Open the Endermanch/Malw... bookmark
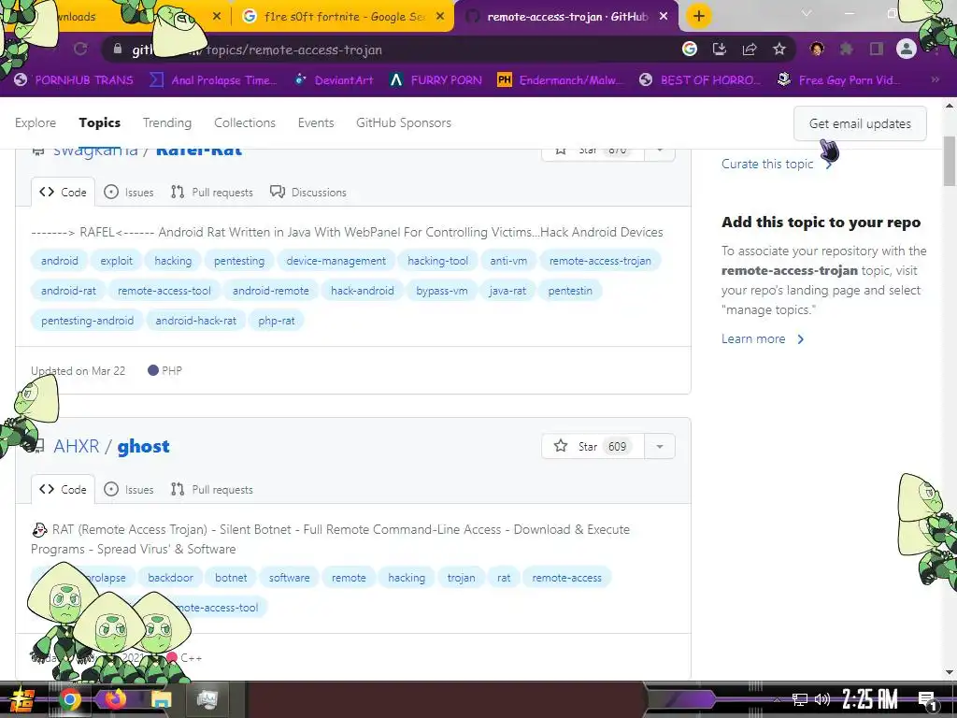Image resolution: width=957 pixels, height=718 pixels. click(x=561, y=80)
